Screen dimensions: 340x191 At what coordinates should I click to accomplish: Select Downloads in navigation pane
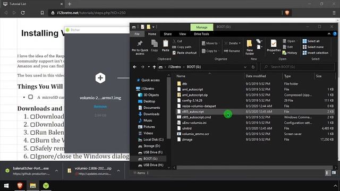point(151,114)
